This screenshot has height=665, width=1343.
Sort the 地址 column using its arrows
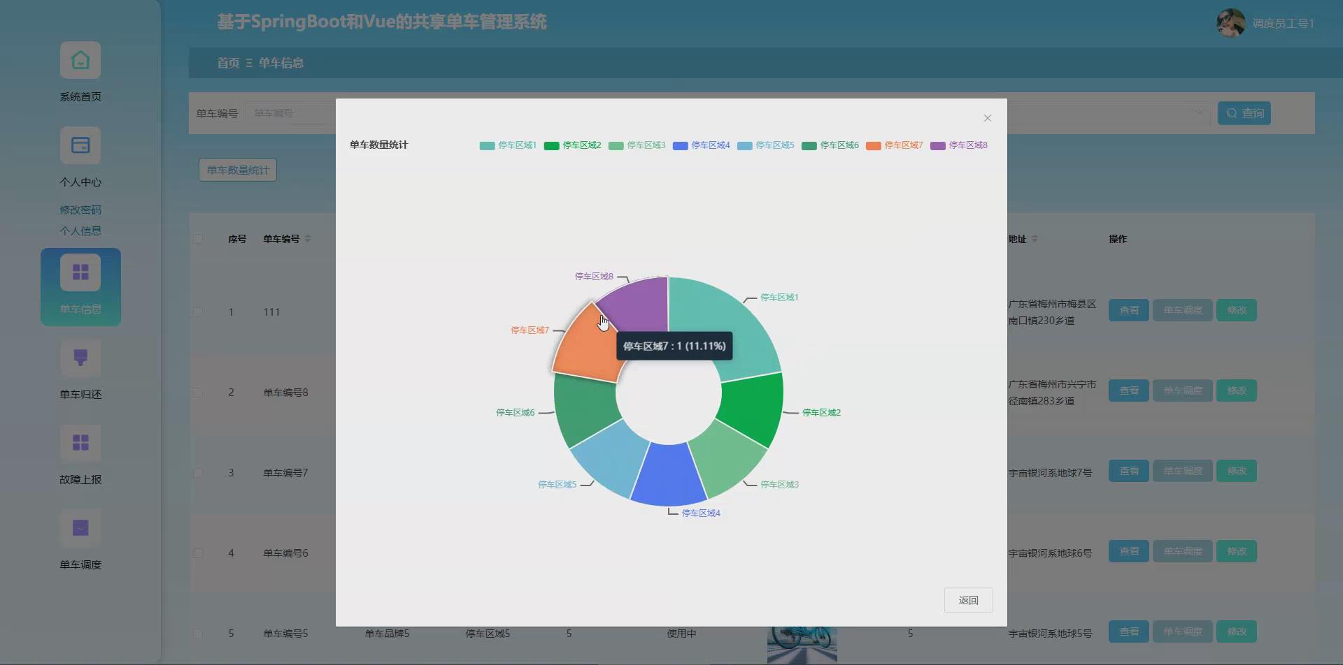click(x=1035, y=238)
